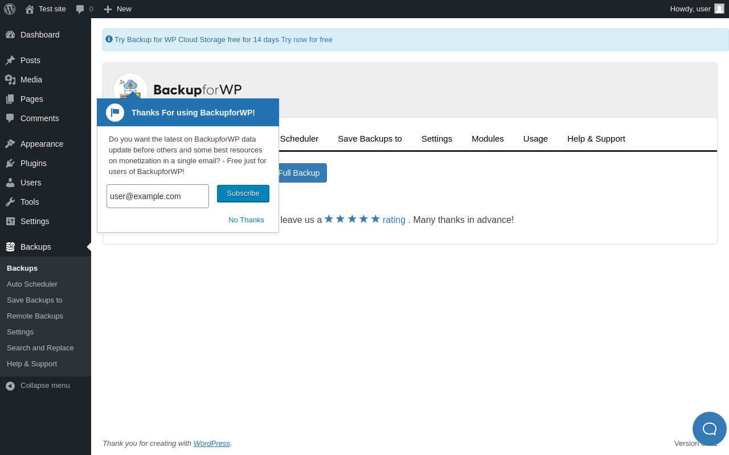
Task: Click the plus icon next to New
Action: click(x=108, y=9)
